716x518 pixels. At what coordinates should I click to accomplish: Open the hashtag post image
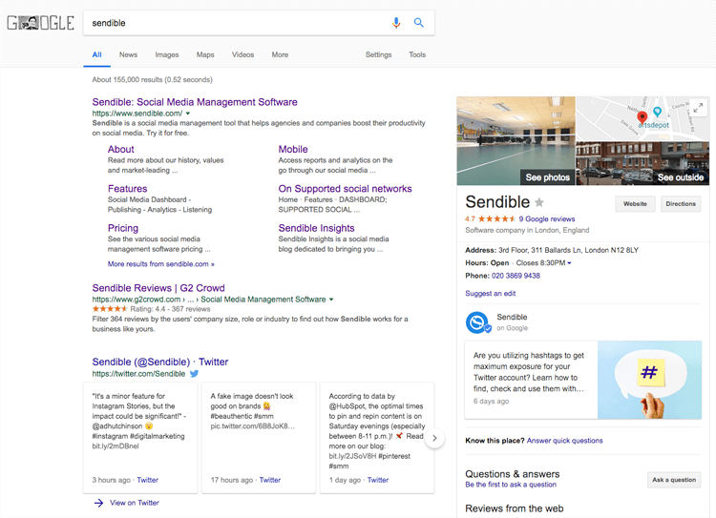[650, 380]
